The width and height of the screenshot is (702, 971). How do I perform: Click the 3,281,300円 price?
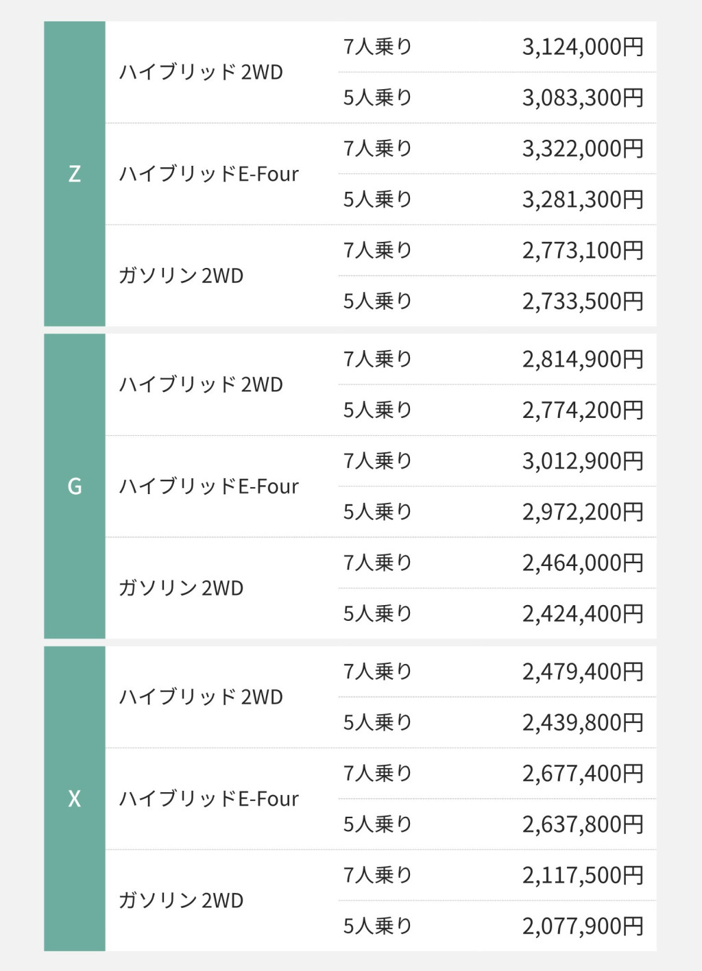(x=583, y=199)
